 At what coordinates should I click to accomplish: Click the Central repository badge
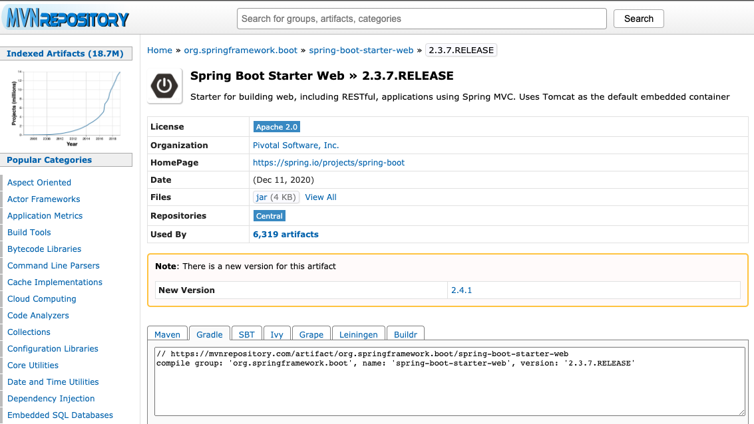tap(270, 216)
